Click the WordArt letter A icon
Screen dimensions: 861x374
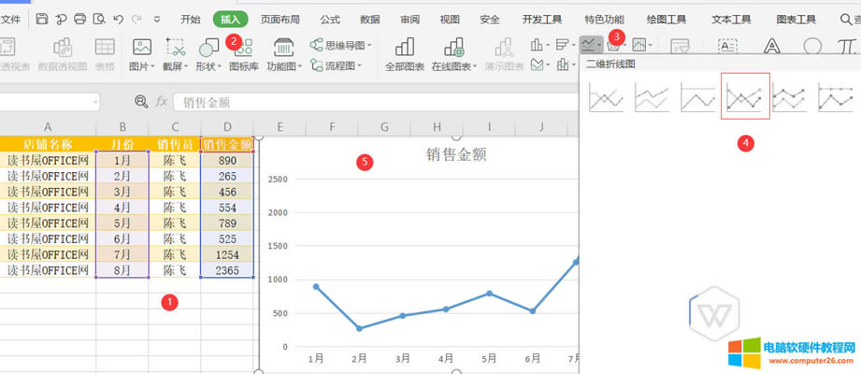pyautogui.click(x=771, y=47)
